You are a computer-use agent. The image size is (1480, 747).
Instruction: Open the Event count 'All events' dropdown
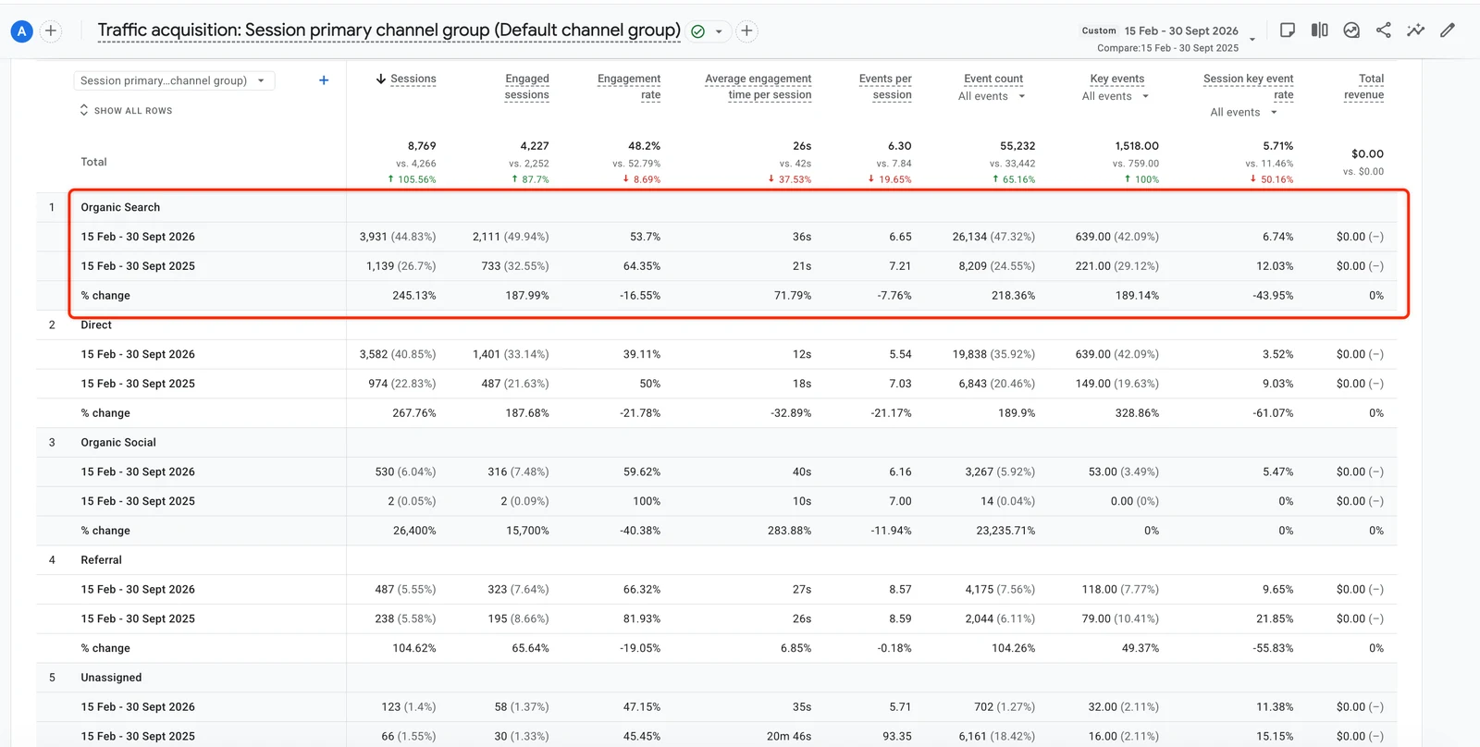click(992, 96)
